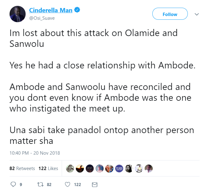
Task: Click the dark avatar with white script text
Action: click(89, 169)
